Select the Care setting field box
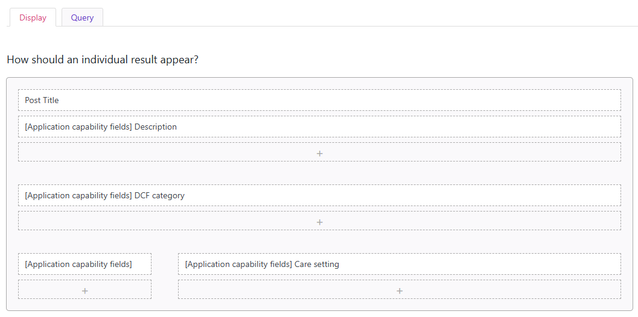 coord(399,264)
